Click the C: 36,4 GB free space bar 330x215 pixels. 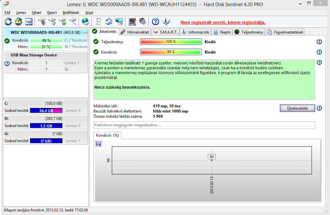(x=46, y=111)
